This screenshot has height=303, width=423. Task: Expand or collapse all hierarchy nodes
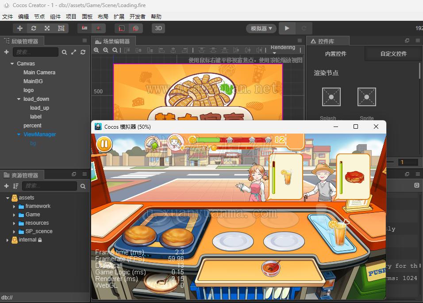73,52
